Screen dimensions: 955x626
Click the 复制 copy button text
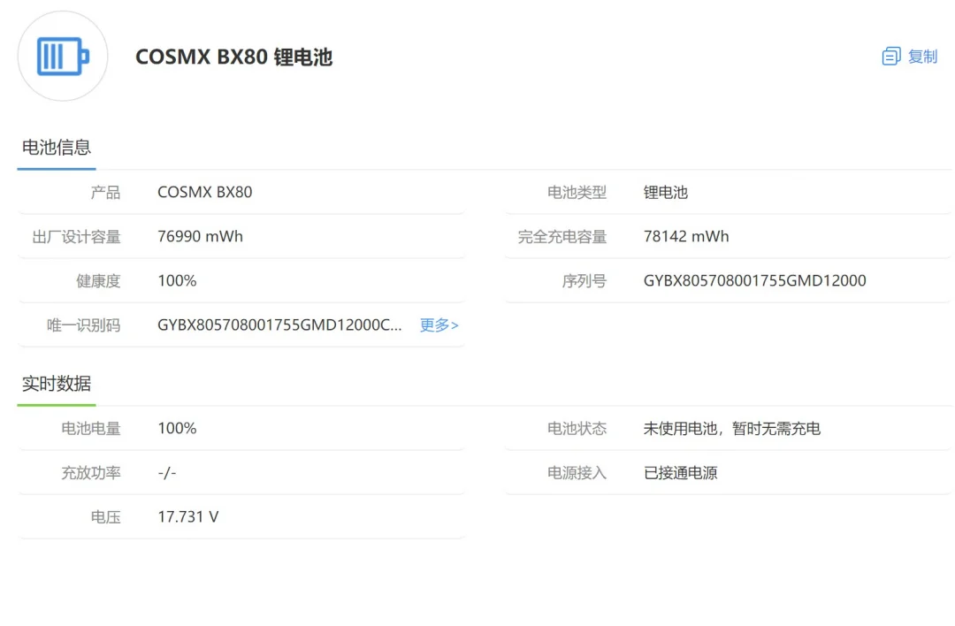click(x=922, y=57)
